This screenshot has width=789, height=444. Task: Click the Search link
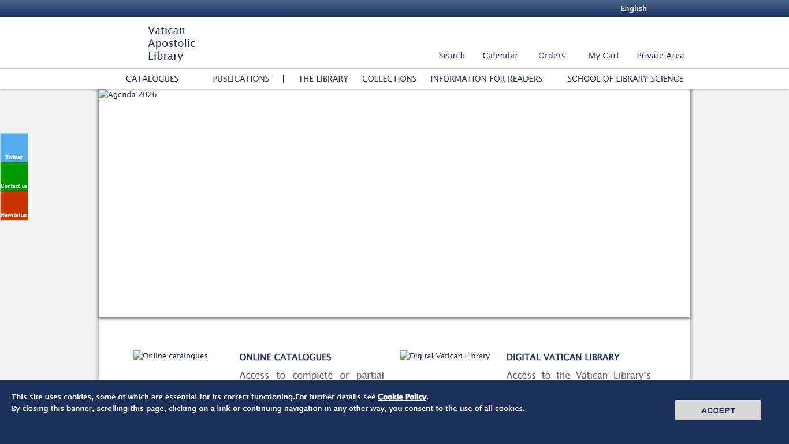452,55
